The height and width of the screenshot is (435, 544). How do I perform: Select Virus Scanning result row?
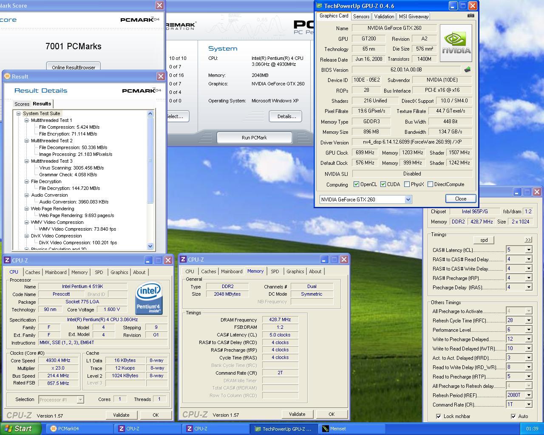tap(71, 168)
